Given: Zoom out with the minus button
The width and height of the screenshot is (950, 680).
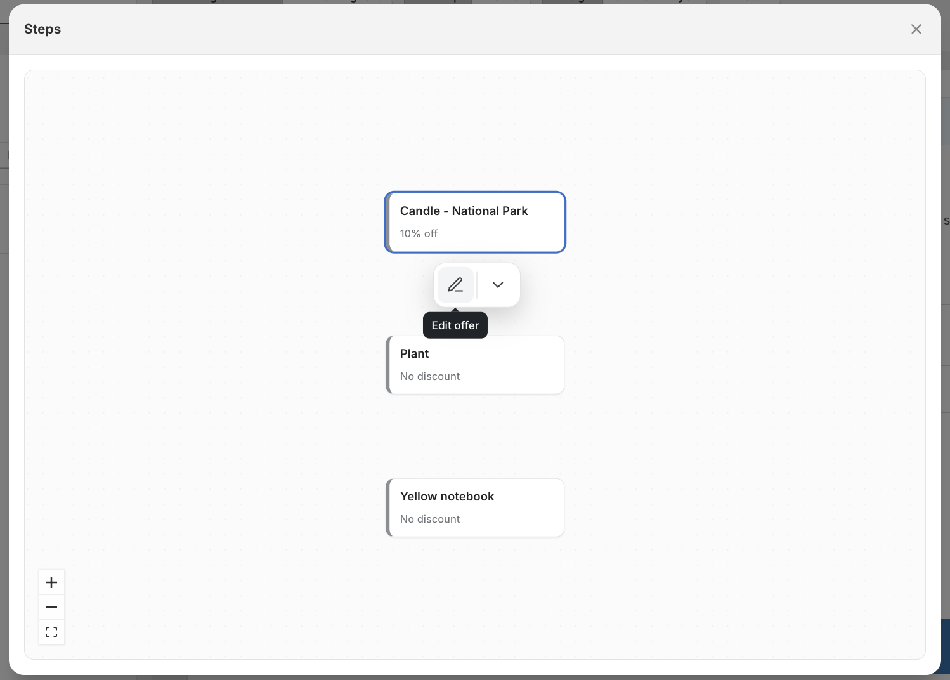Looking at the screenshot, I should (51, 607).
